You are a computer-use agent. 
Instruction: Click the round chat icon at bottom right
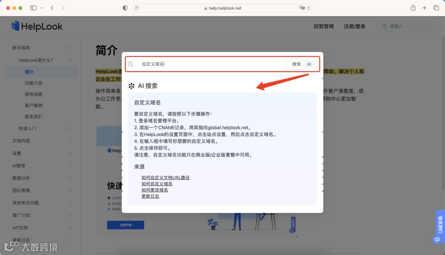coord(437,240)
